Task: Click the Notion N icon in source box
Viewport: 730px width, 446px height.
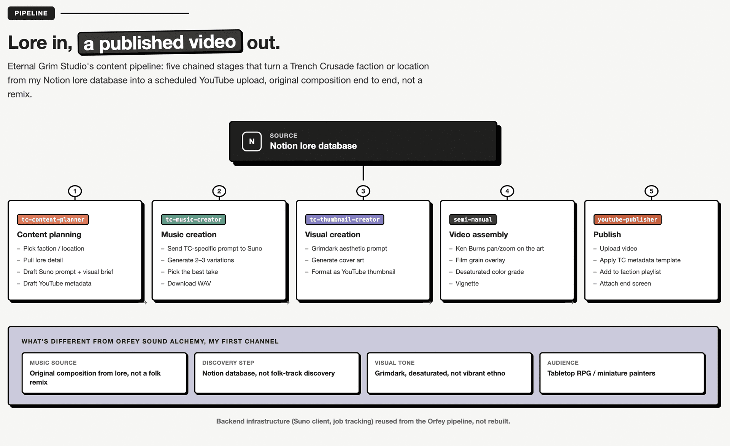Action: pos(252,142)
